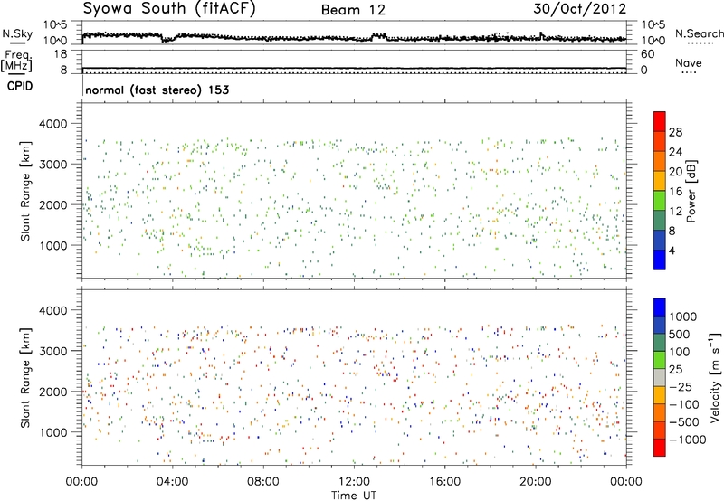Click the power panel 'Slant Range [km]' label
This screenshot has width=724, height=501.
25,191
